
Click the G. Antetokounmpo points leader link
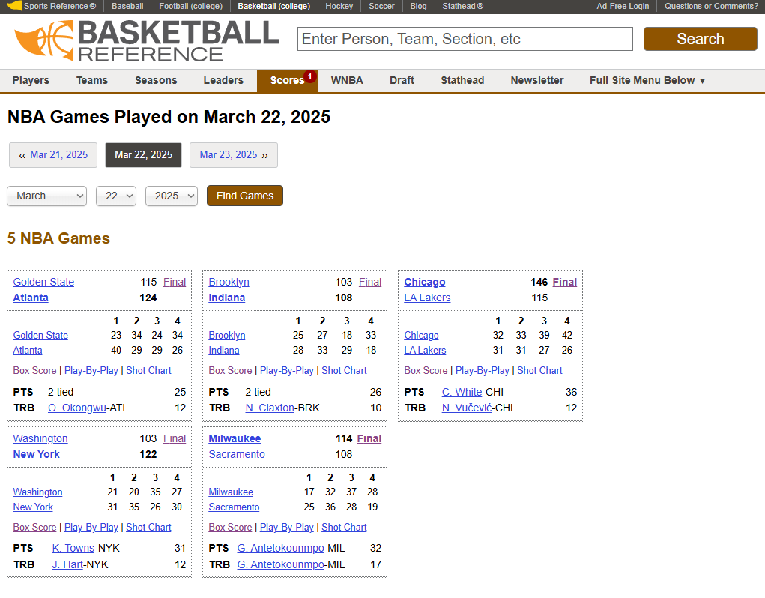(281, 548)
